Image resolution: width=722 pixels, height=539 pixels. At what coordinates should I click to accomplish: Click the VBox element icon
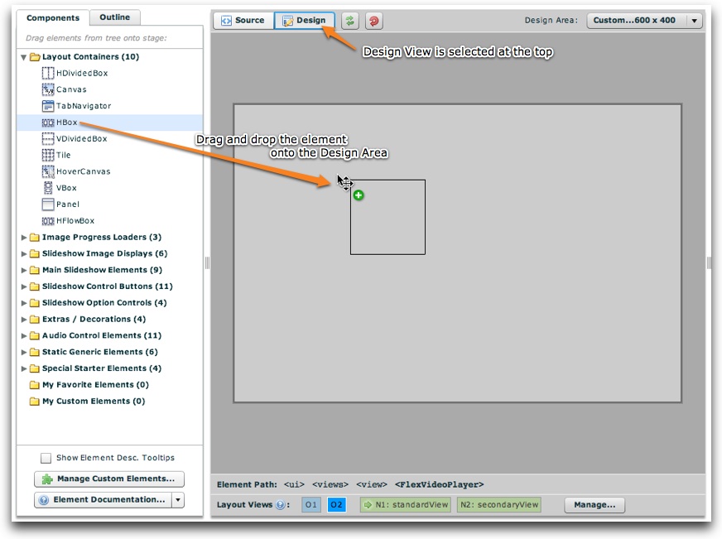coord(48,188)
